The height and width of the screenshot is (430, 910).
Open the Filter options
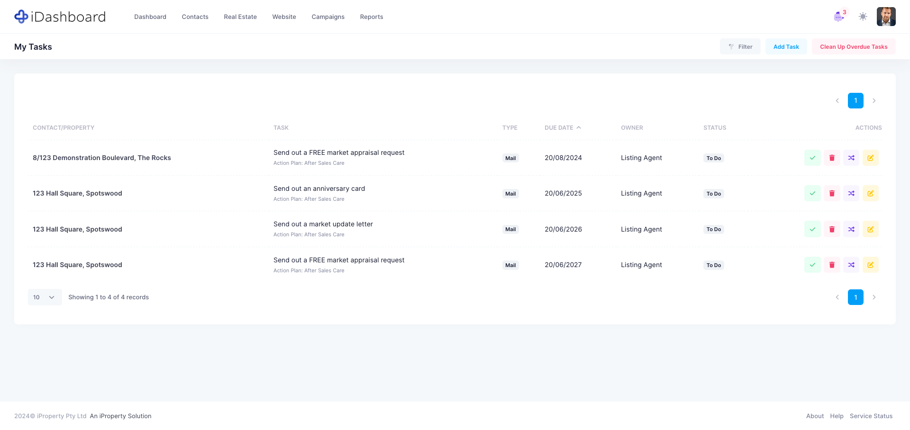click(740, 47)
